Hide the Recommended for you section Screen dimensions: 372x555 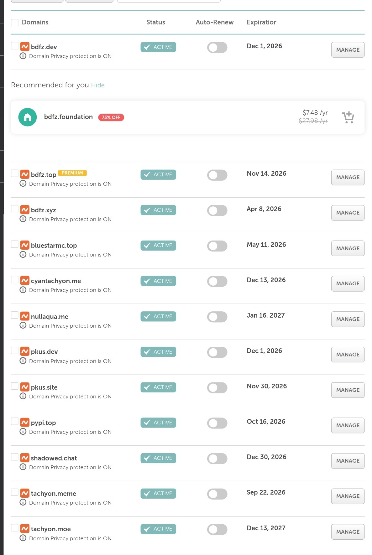point(98,85)
